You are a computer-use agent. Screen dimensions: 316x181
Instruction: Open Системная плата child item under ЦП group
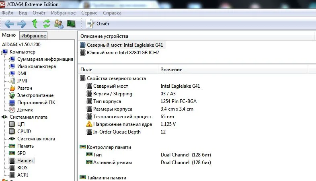click(36, 139)
